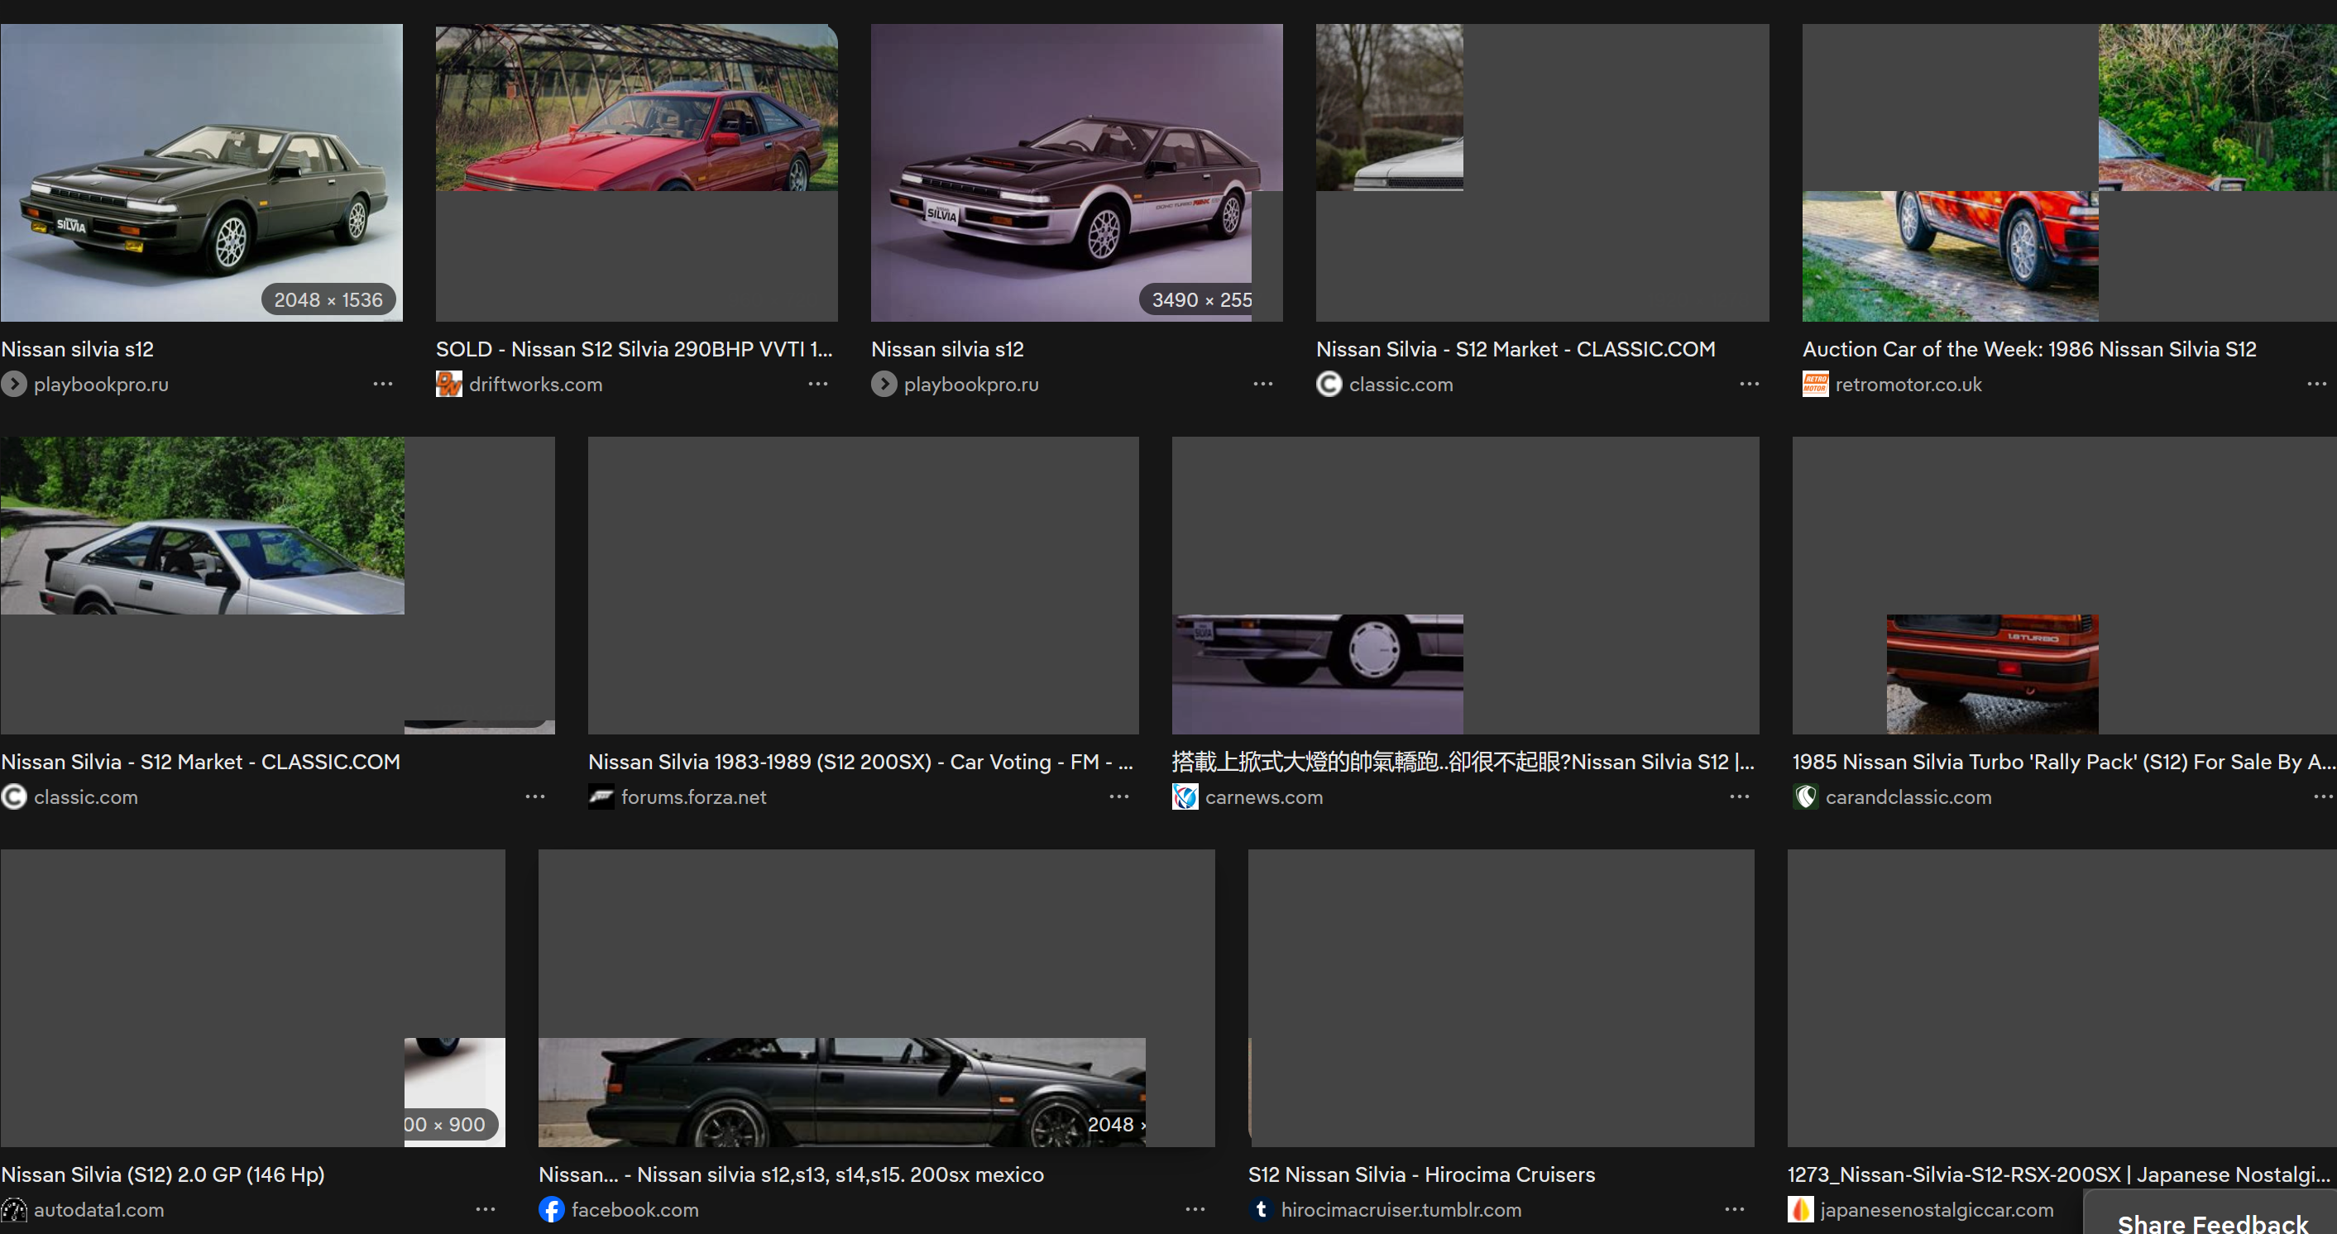This screenshot has width=2337, height=1234.
Task: Click the '2048 × 1536' size badge
Action: [x=328, y=299]
